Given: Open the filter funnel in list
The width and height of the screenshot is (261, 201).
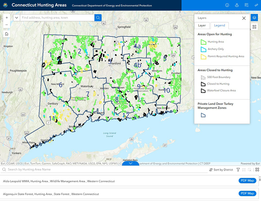Looking at the screenshot, I should pos(238,170).
